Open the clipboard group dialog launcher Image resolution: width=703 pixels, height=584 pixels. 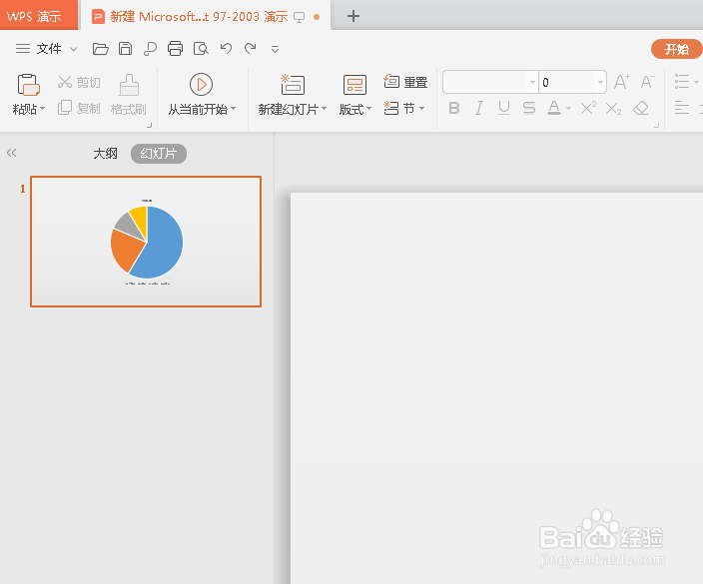click(150, 126)
